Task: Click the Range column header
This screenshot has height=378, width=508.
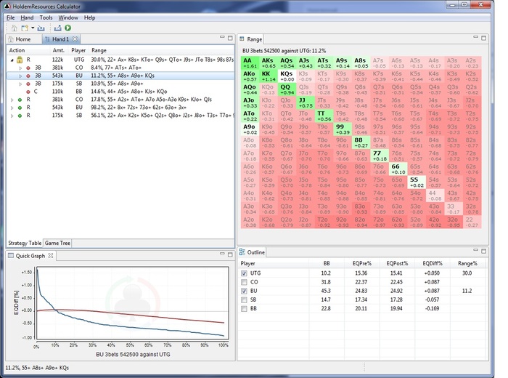Action: click(x=99, y=50)
